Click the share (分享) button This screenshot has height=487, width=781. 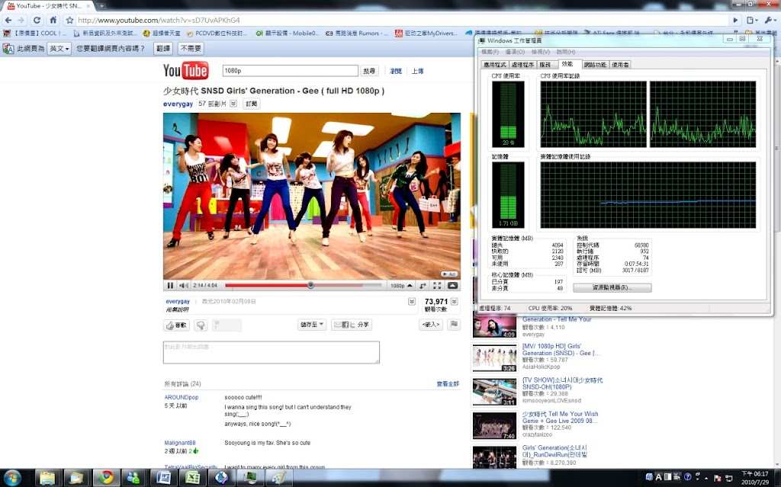point(351,325)
